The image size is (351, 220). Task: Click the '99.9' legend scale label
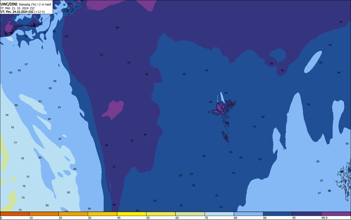[324, 218]
